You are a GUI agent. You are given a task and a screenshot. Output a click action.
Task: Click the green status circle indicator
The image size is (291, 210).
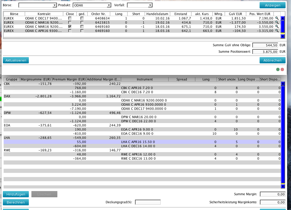click(278, 70)
